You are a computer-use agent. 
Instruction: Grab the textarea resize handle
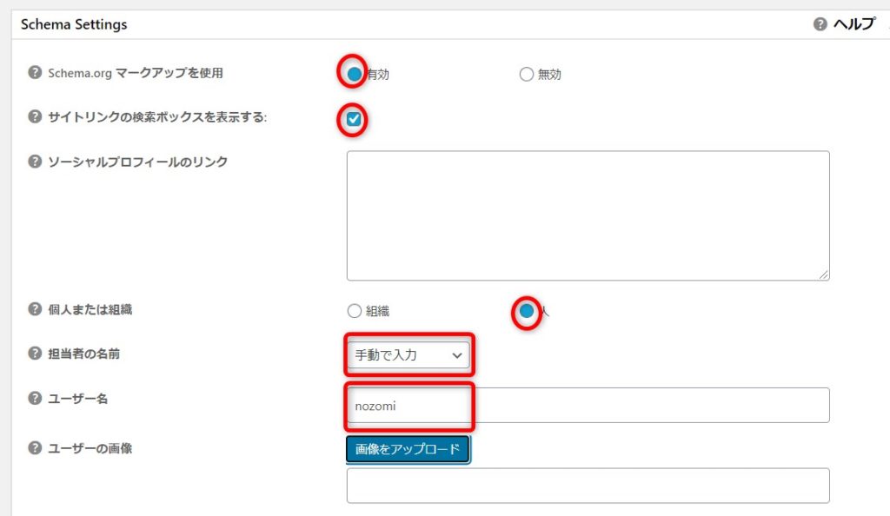[824, 275]
